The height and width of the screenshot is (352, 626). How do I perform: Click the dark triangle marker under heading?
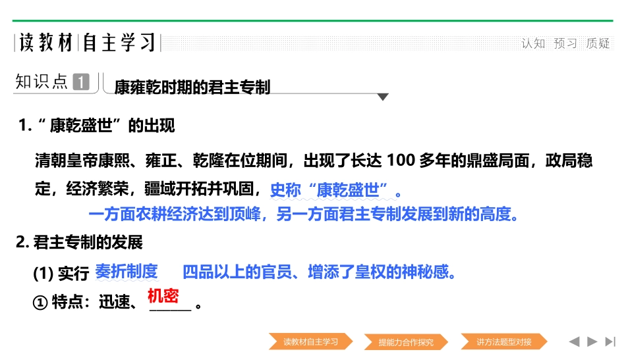click(x=383, y=97)
